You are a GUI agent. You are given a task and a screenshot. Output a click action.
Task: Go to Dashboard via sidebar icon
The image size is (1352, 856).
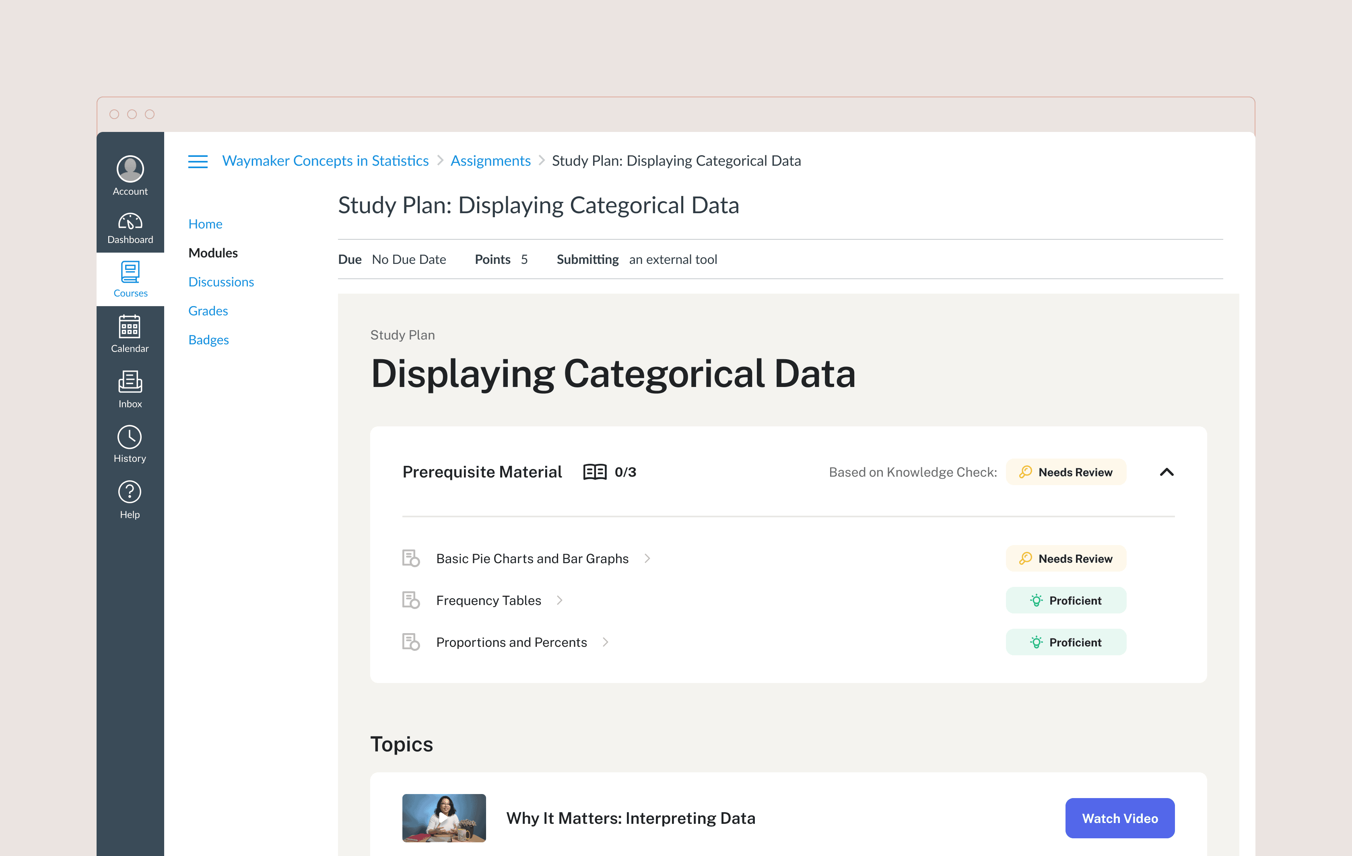(130, 222)
